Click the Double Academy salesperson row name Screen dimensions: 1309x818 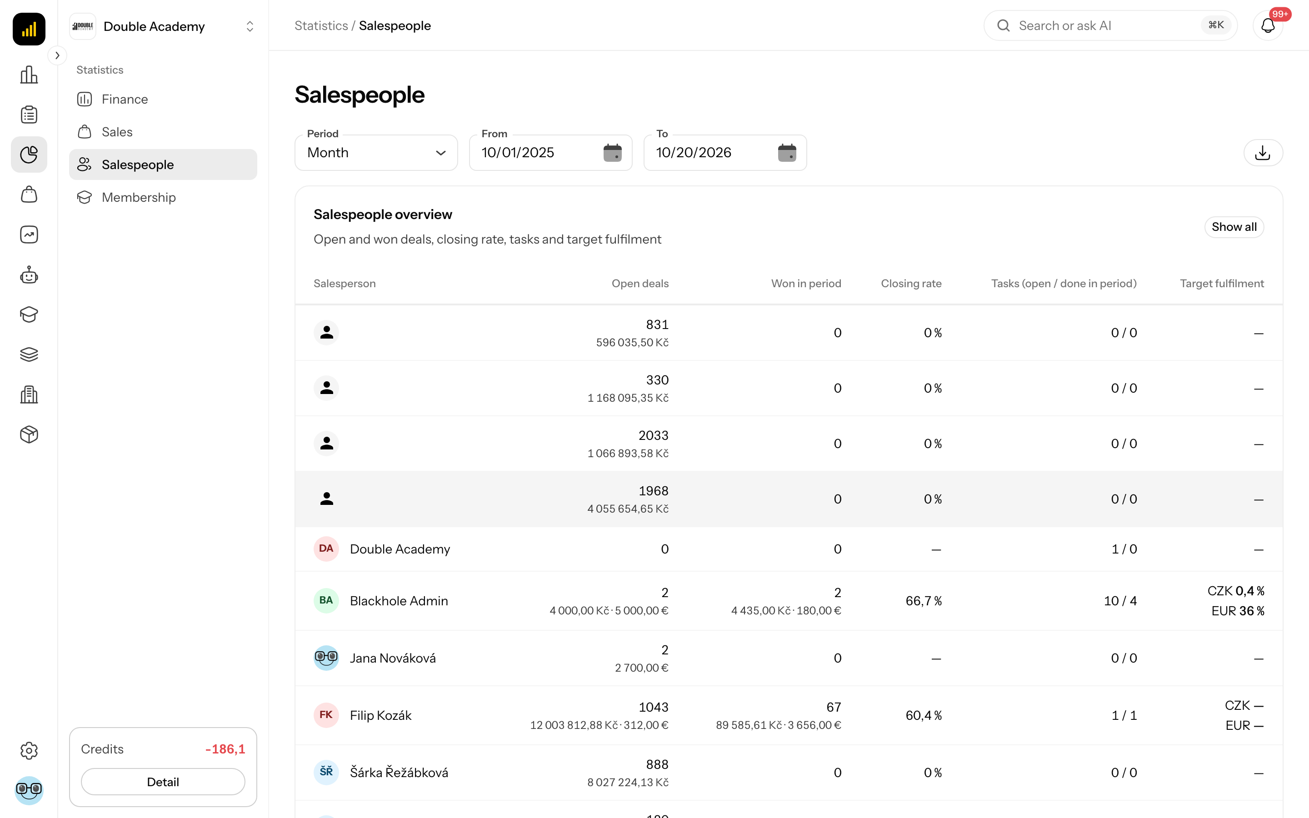[400, 549]
